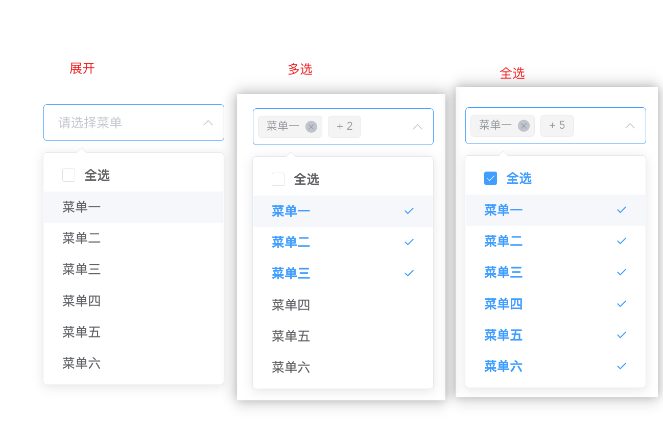Remove 菜单一 tag in 全选 select
Screen dimensions: 663x431
524,126
